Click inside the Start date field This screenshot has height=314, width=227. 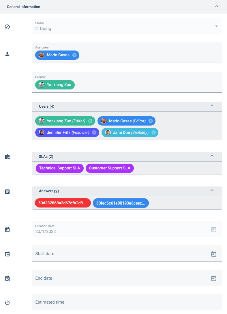tap(115, 254)
